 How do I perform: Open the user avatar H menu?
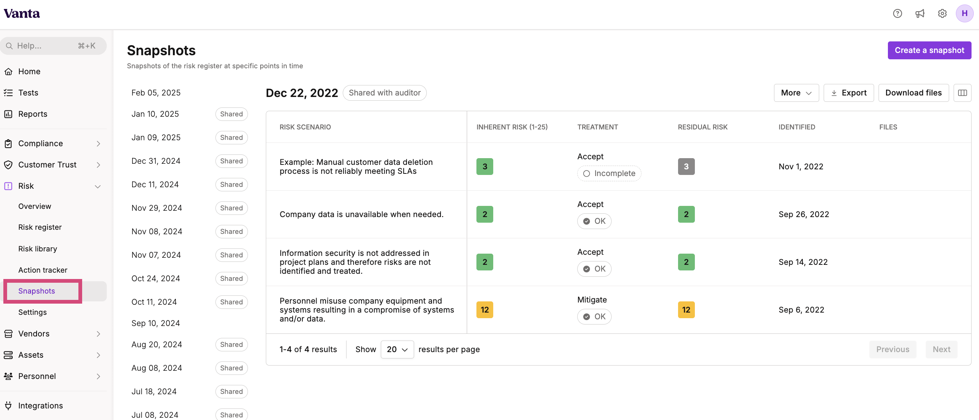(x=964, y=14)
